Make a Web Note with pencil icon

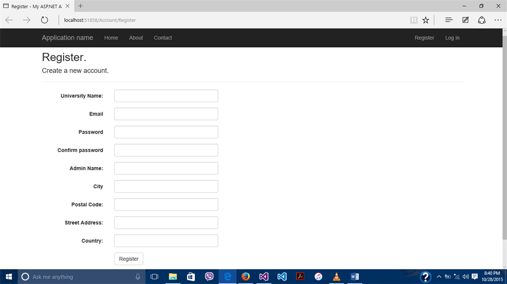click(x=465, y=20)
